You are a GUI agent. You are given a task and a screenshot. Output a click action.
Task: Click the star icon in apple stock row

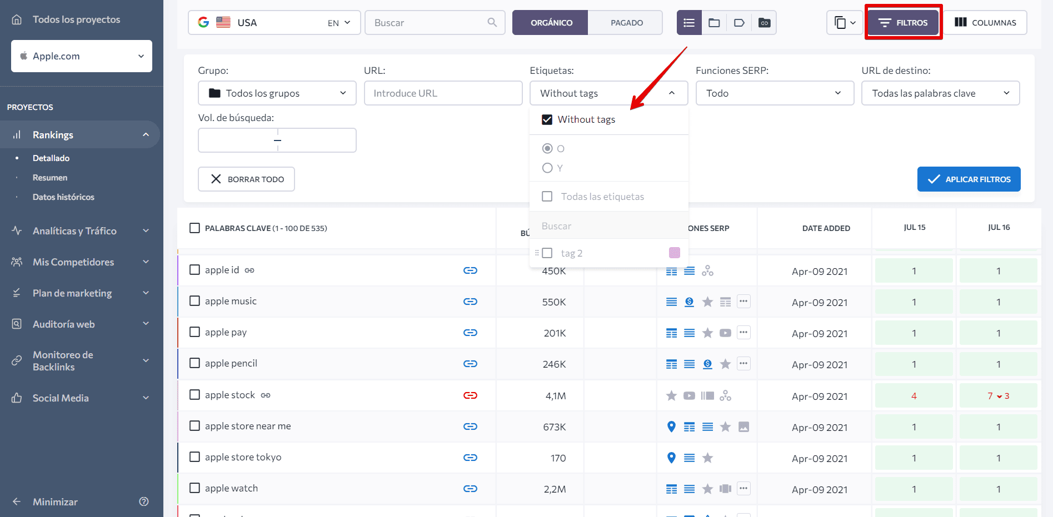(x=671, y=395)
